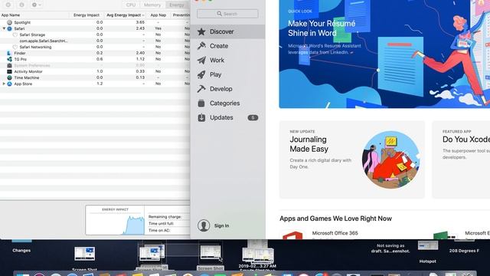Select com.apple.Safari.SearchH… child process
This screenshot has height=276, width=490.
click(44, 41)
